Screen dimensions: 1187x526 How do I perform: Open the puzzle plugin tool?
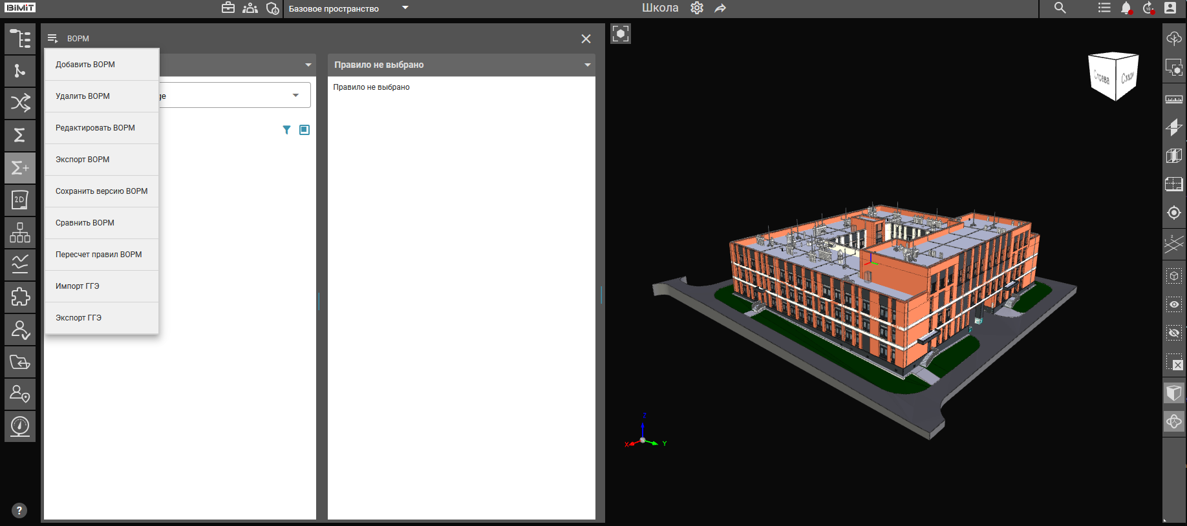[20, 297]
